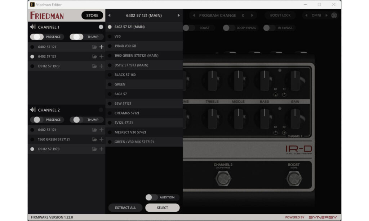This screenshot has width=369, height=221.
Task: Choose MESRECT V30 57421 from the IR list
Action: 144,132
